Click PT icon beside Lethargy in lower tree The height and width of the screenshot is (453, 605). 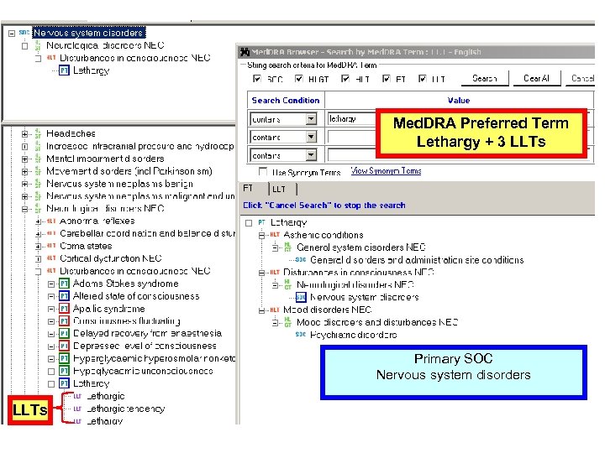coord(64,383)
